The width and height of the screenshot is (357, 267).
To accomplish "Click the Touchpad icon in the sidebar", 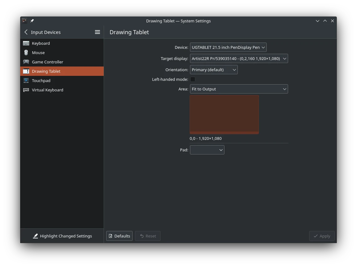I will click(26, 81).
